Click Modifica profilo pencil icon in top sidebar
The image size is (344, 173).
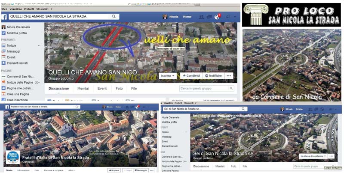tap(3, 33)
